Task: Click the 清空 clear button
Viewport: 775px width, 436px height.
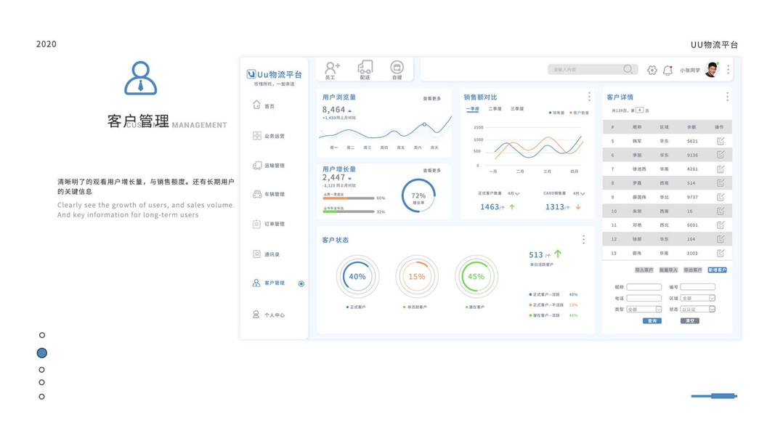Action: (690, 320)
